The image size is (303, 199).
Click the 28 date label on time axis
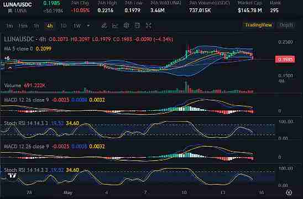[x=29, y=192]
